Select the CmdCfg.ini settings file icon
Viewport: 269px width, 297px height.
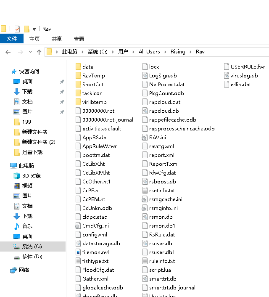[78, 226]
